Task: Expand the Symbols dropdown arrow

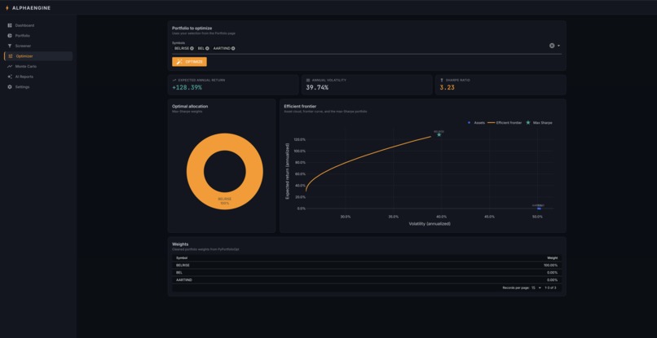Action: click(558, 46)
